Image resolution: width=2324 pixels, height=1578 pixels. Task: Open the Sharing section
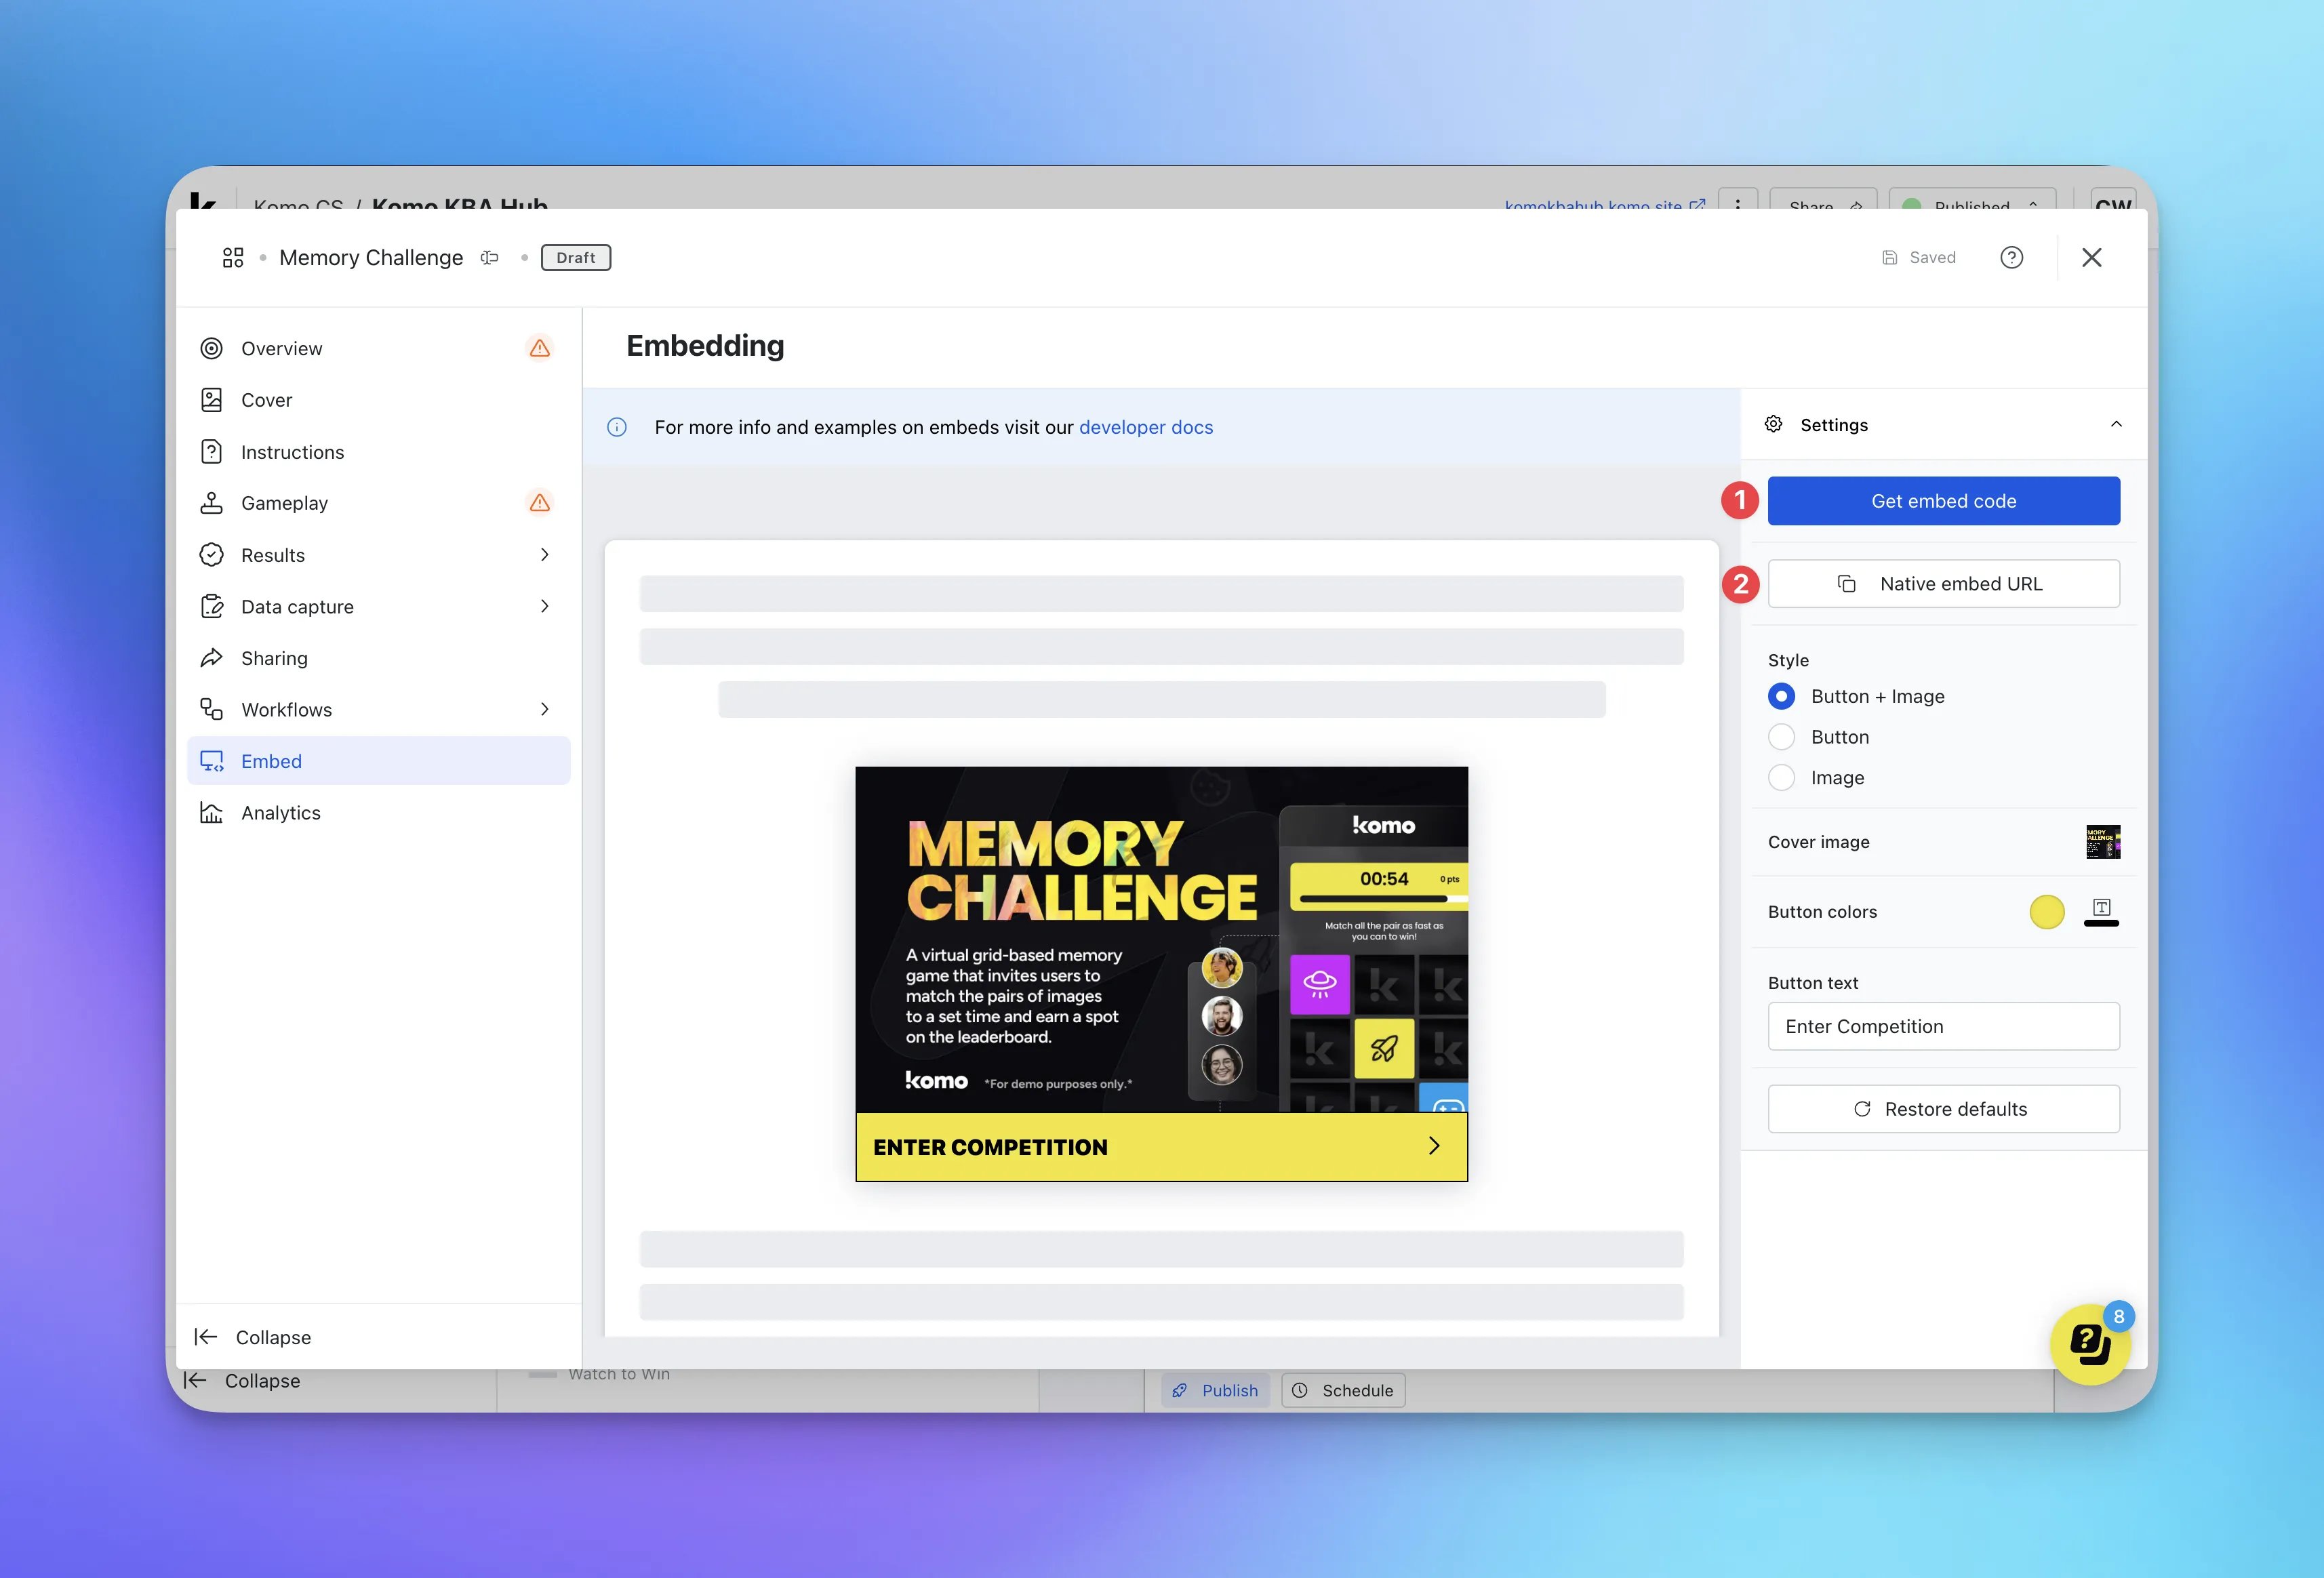379,658
